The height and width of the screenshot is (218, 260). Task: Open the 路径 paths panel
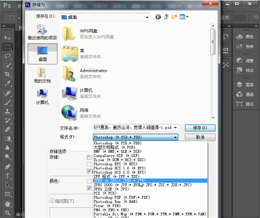(245, 104)
